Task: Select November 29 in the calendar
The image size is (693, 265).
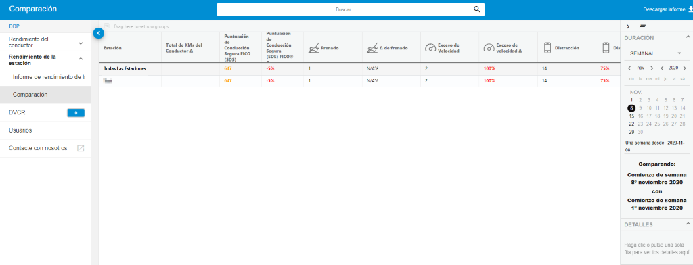Action: pyautogui.click(x=631, y=132)
